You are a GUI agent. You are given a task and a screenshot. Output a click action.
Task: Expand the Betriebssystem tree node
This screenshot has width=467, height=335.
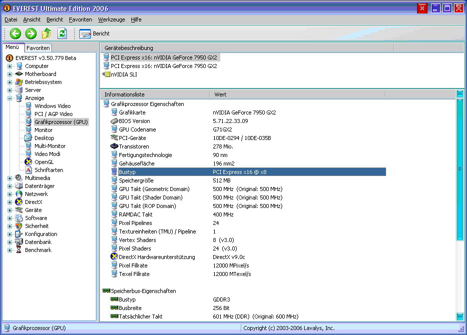pos(10,82)
